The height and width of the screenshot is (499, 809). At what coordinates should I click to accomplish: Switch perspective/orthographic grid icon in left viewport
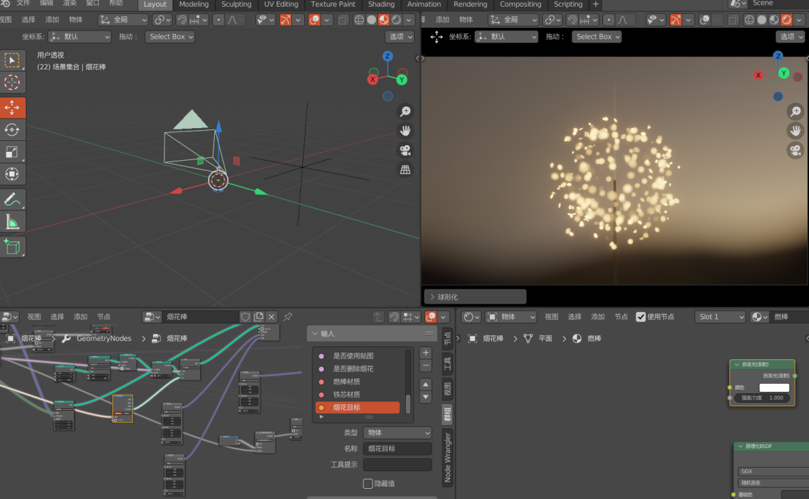[x=406, y=169]
